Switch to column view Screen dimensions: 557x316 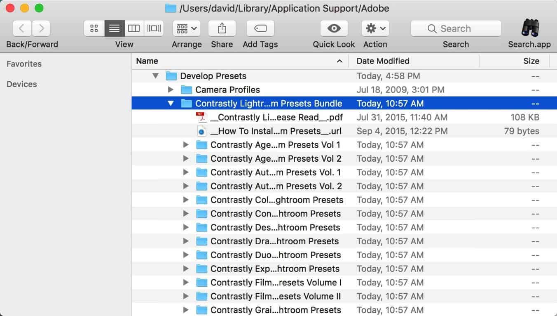(134, 28)
